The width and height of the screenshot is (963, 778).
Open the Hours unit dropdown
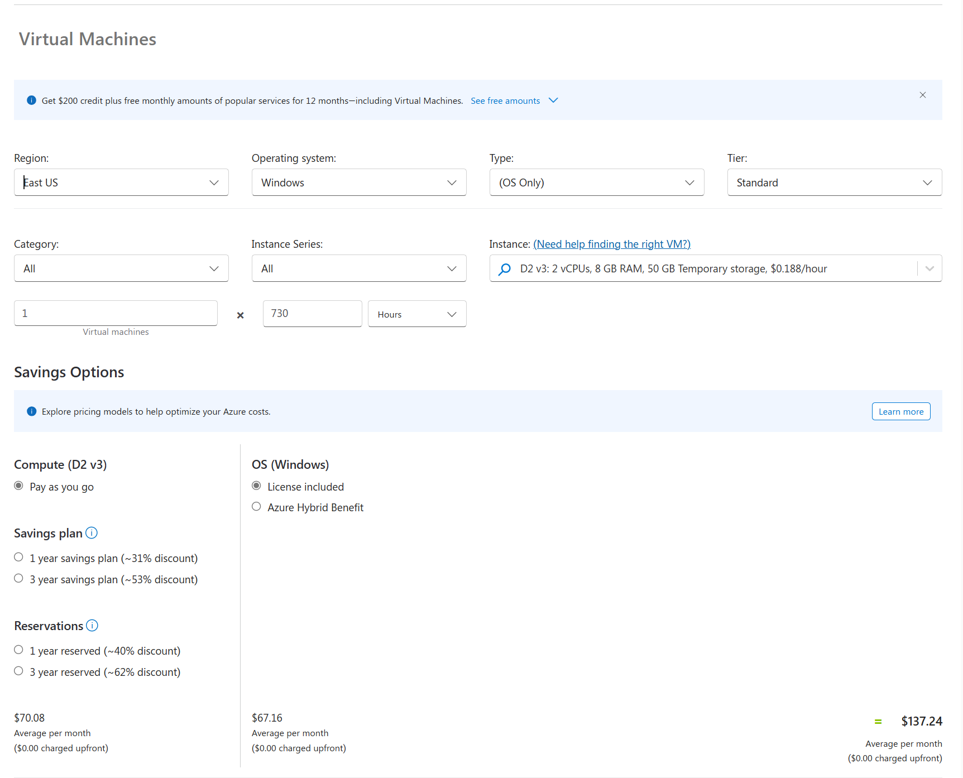[x=416, y=314]
